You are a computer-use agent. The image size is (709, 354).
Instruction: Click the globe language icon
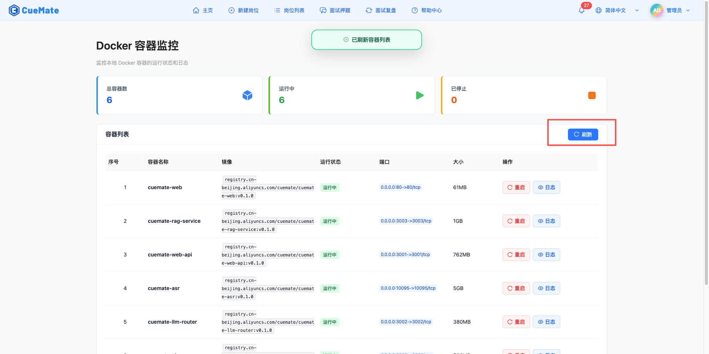pyautogui.click(x=599, y=10)
